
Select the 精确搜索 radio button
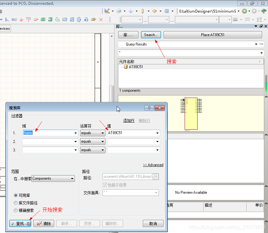click(16, 211)
